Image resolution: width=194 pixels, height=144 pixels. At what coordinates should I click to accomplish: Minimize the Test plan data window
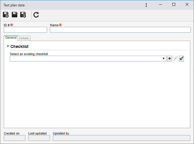point(161,4)
